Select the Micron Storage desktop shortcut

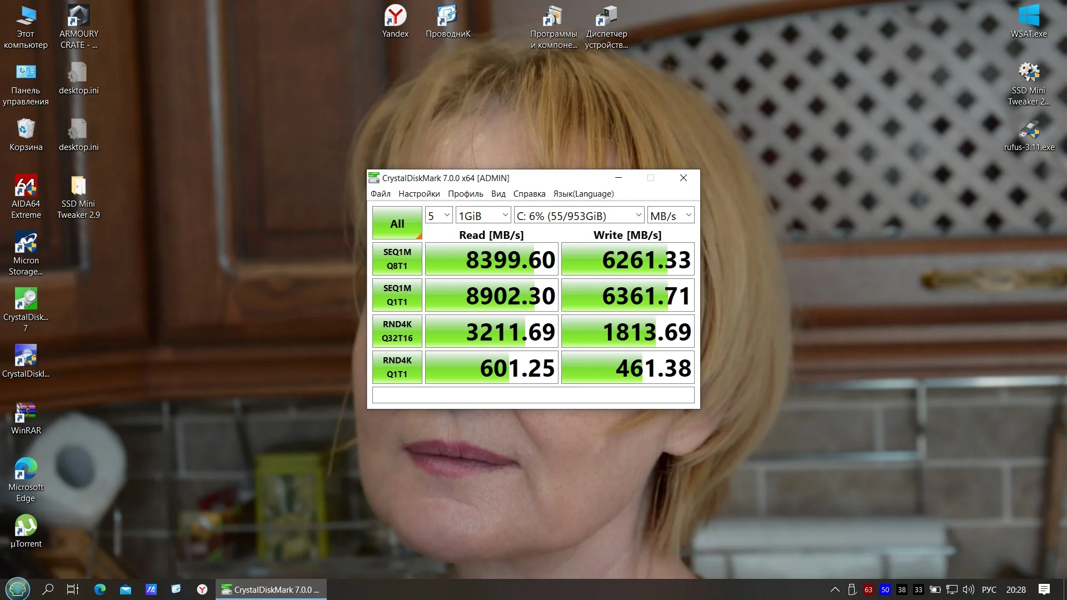pos(26,253)
